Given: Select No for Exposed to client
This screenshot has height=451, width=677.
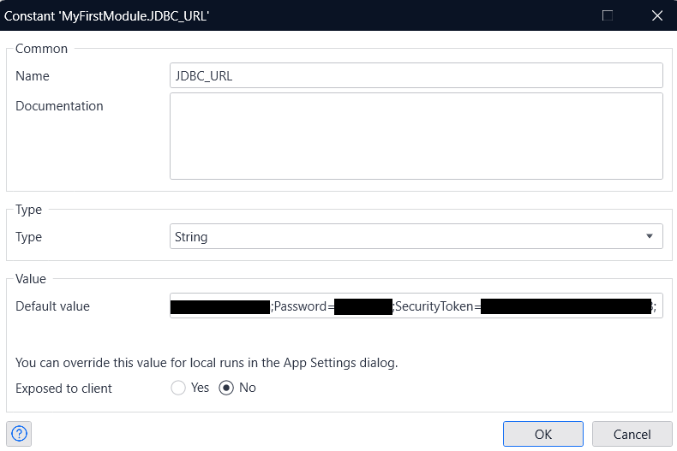Looking at the screenshot, I should pyautogui.click(x=227, y=388).
